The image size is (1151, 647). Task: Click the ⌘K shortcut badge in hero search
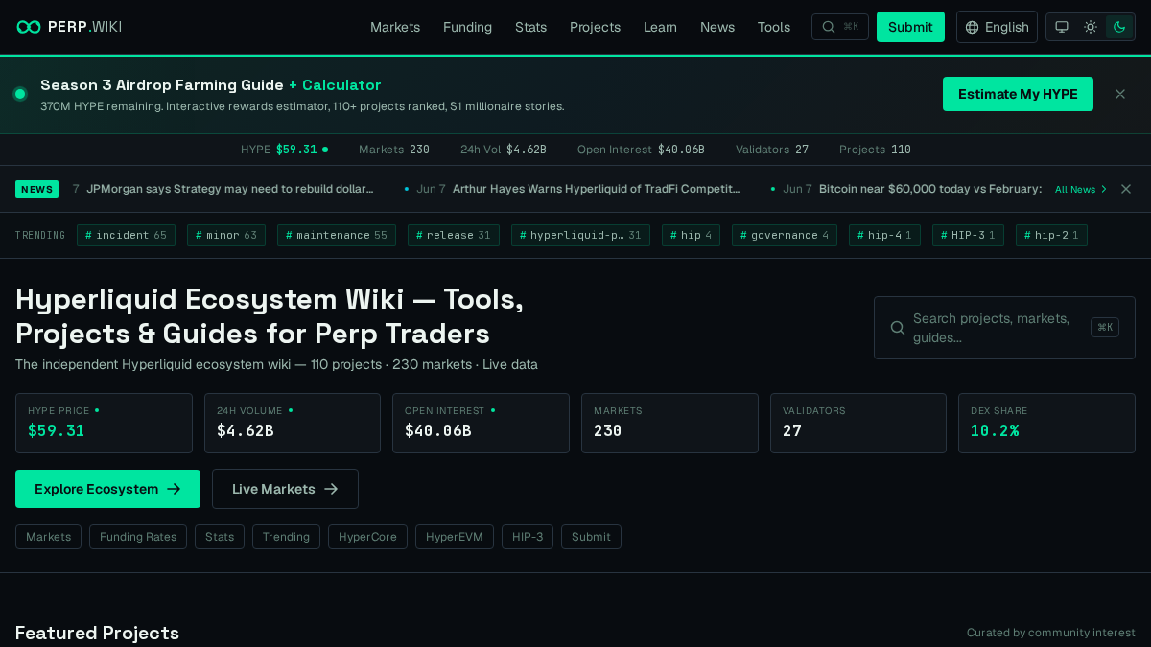point(1105,328)
